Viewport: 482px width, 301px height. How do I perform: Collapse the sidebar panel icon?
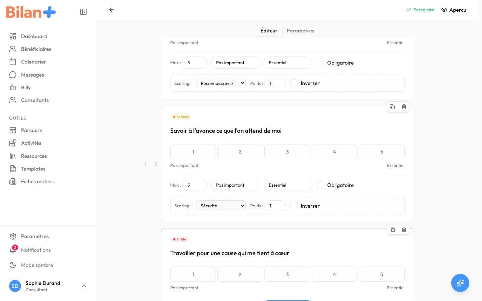pyautogui.click(x=83, y=12)
